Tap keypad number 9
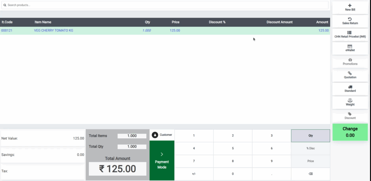371x181 pixels. 272,161
